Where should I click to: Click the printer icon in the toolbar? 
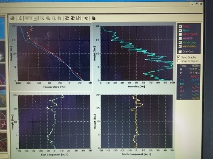point(13,18)
